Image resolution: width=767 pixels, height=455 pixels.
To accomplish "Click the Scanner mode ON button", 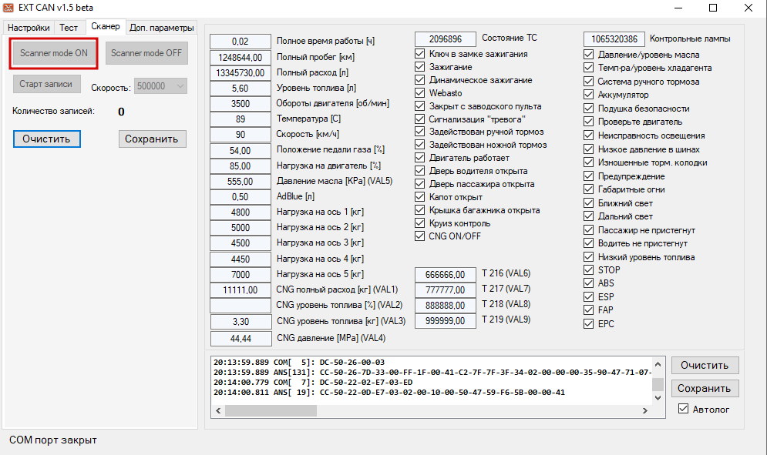I will click(x=54, y=53).
